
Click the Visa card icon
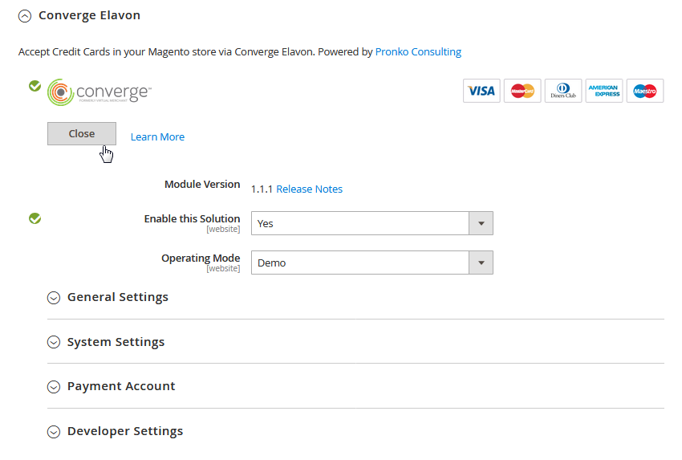click(x=481, y=91)
